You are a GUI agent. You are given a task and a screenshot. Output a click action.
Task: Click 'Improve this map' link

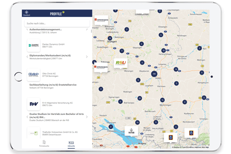click(x=201, y=147)
